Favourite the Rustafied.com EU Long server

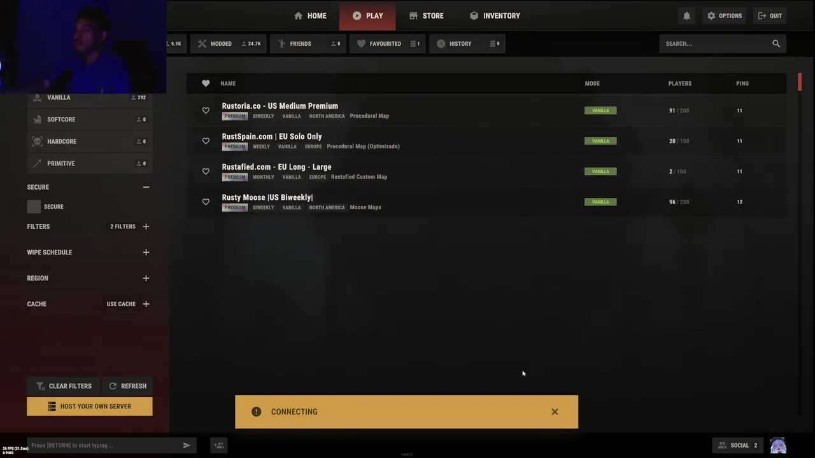tap(206, 172)
